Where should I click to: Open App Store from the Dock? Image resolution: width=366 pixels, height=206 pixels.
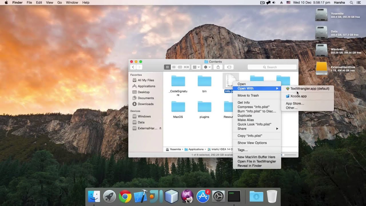203,197
